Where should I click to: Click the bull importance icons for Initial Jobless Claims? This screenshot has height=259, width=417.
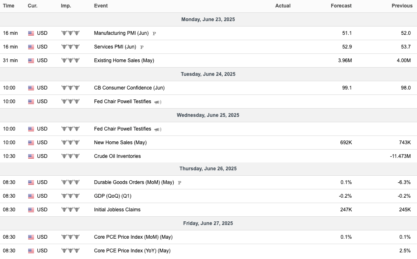pyautogui.click(x=70, y=210)
